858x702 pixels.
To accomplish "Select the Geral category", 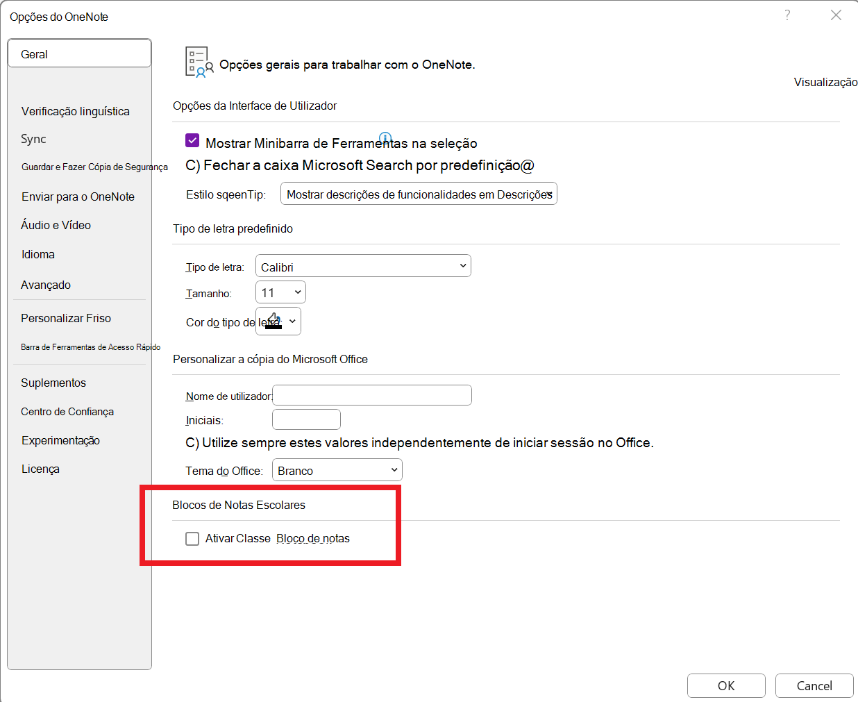I will (x=79, y=53).
